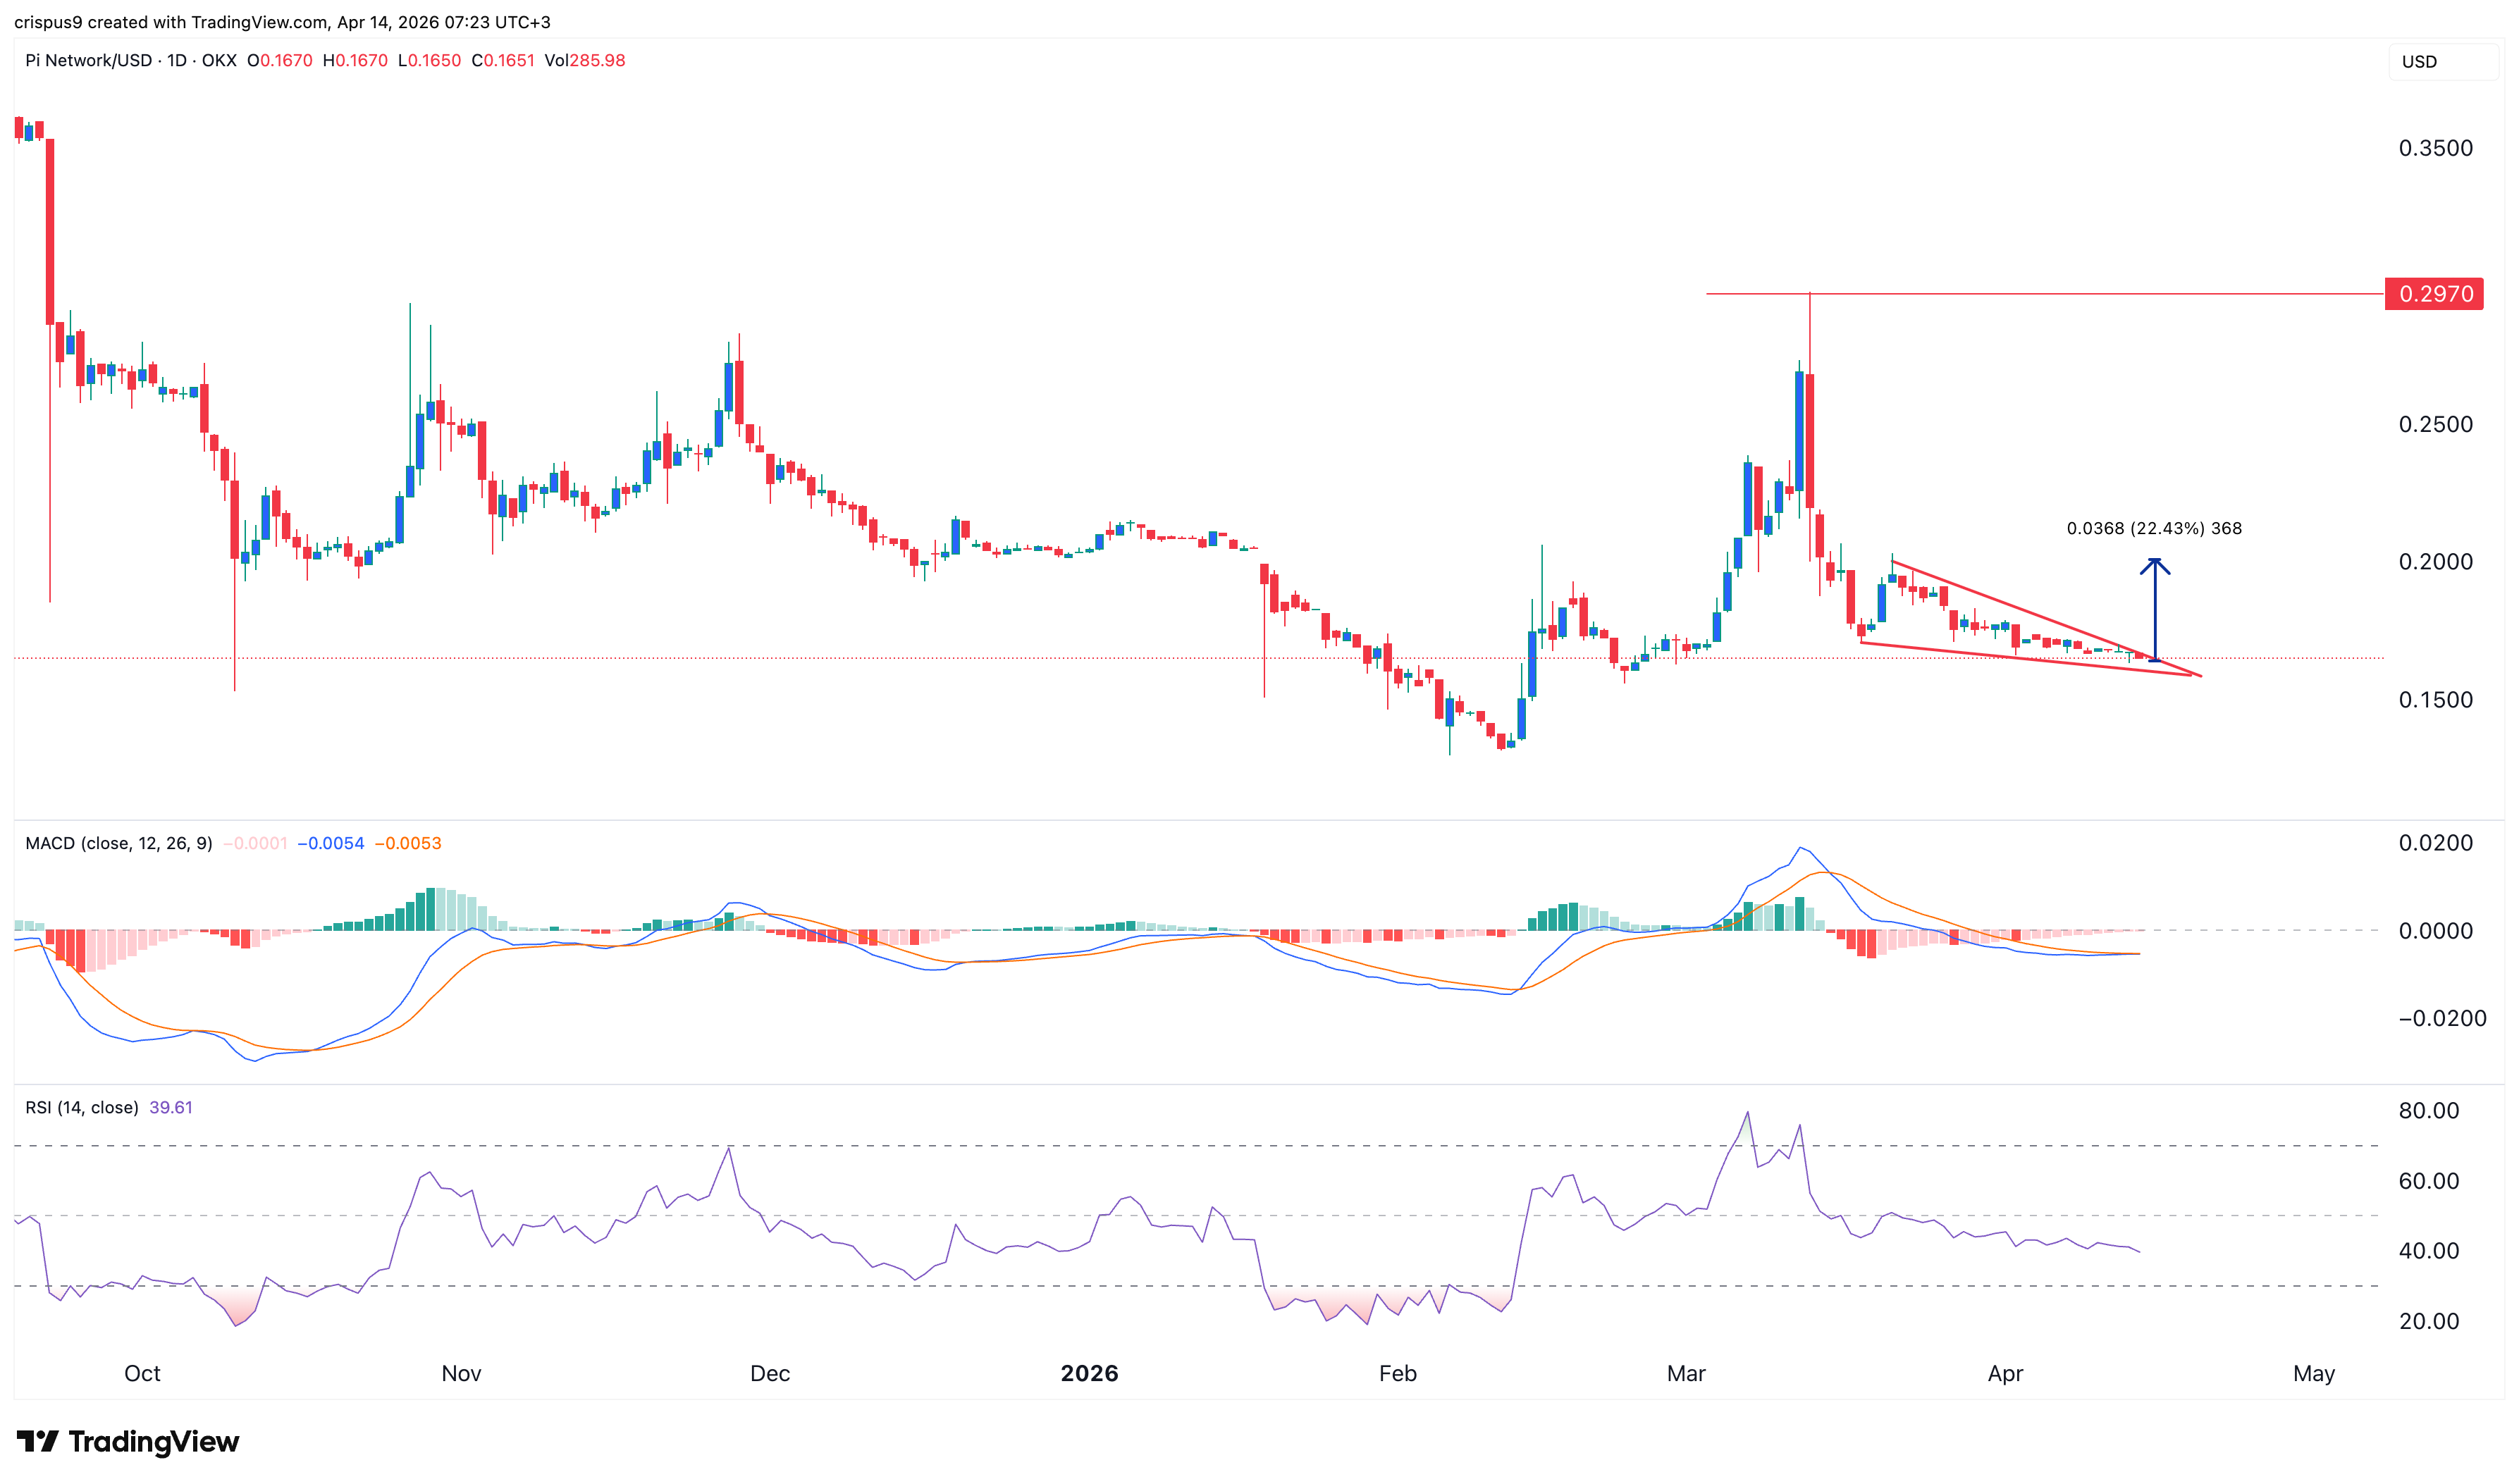The width and height of the screenshot is (2519, 1484).
Task: Click the orange signal value −0.0053
Action: click(x=407, y=843)
